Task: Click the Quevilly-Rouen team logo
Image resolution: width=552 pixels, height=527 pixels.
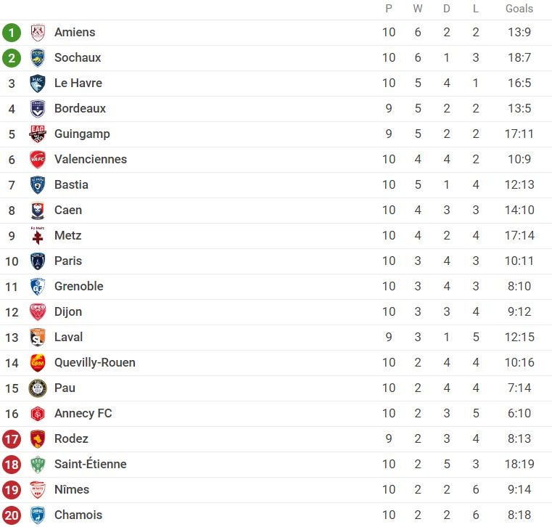Action: tap(38, 363)
